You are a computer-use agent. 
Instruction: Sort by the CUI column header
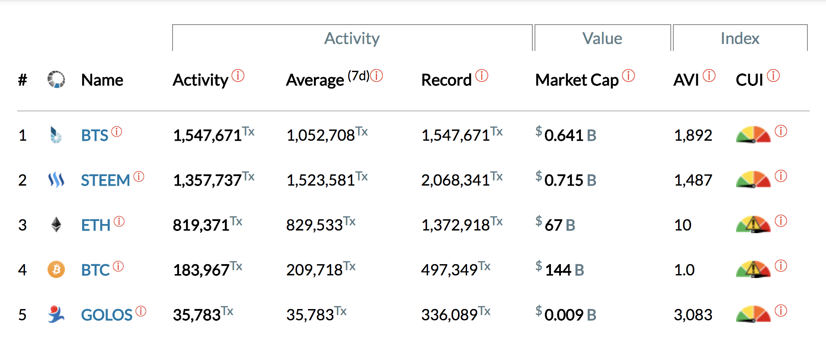(x=749, y=80)
